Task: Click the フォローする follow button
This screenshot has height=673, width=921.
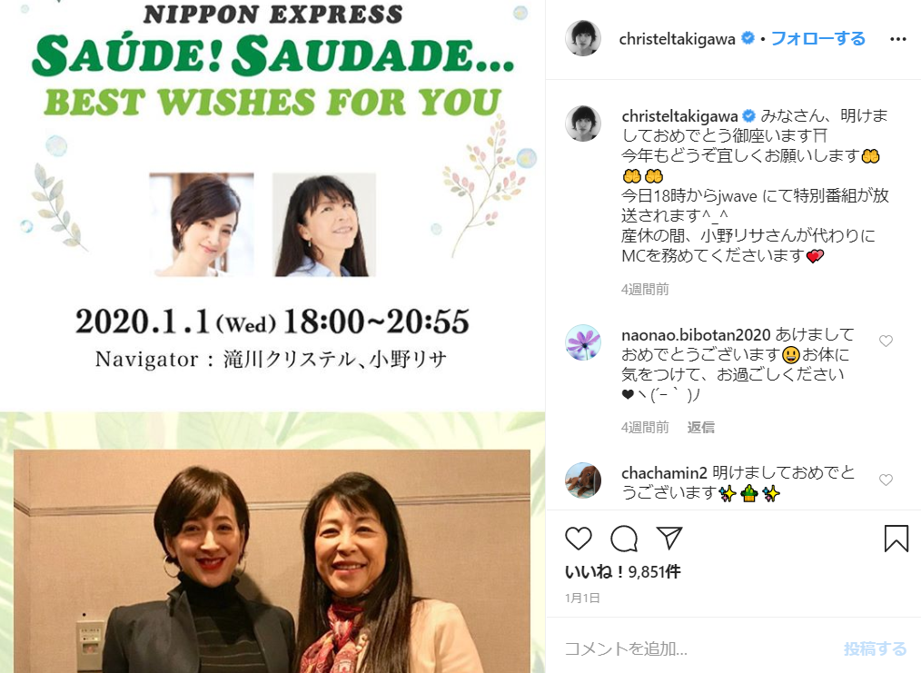Action: [x=817, y=39]
